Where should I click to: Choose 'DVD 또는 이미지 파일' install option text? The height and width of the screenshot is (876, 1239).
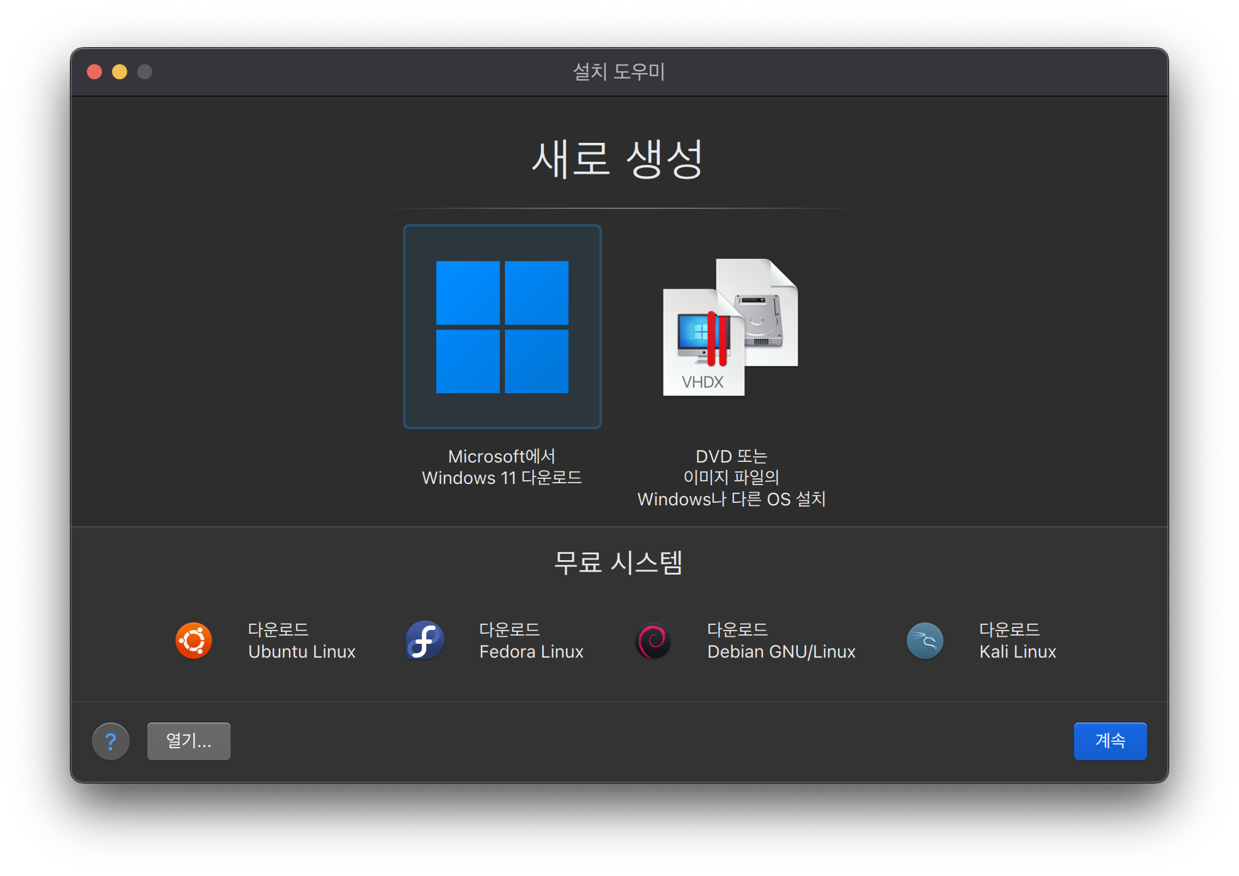tap(731, 478)
